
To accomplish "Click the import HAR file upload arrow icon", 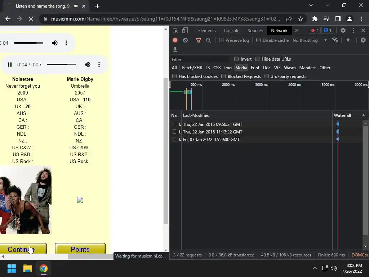I will coord(348,40).
